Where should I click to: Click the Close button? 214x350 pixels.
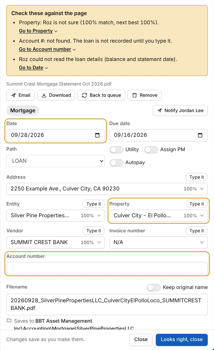(141, 340)
